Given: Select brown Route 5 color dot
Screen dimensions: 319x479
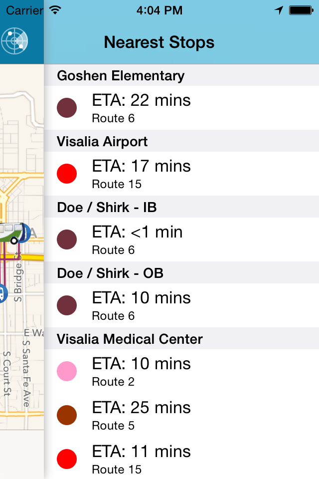Looking at the screenshot, I should (67, 415).
